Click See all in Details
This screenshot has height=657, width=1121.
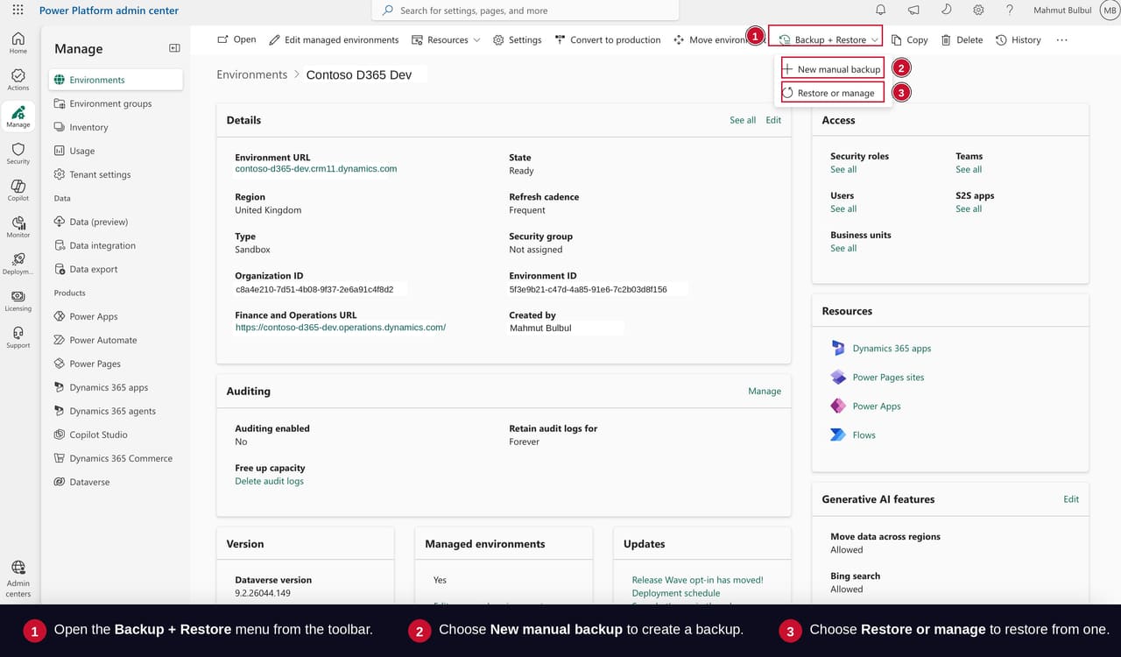pyautogui.click(x=743, y=120)
